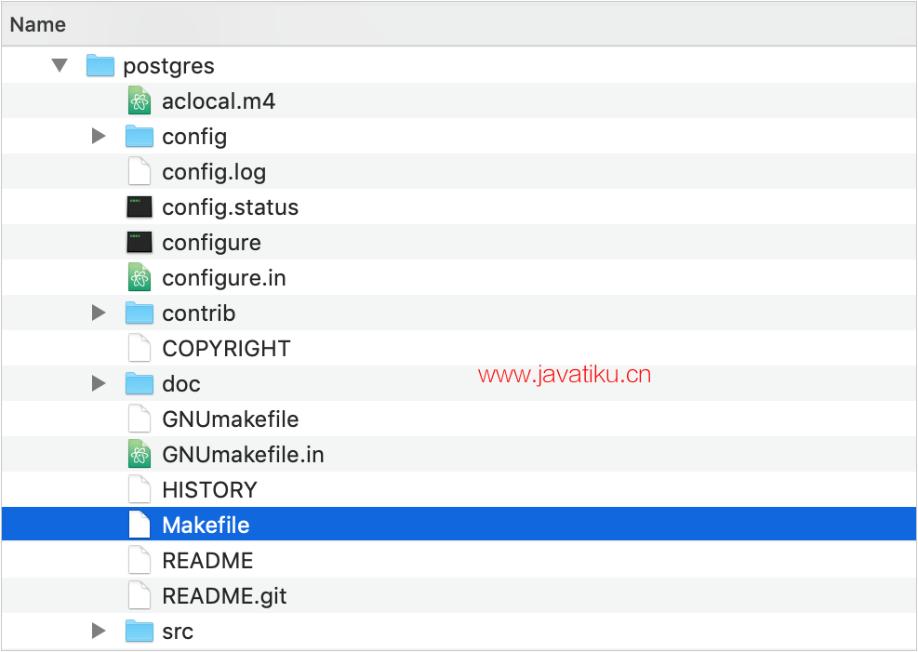
Task: Select the configure.in file name
Action: [x=223, y=279]
